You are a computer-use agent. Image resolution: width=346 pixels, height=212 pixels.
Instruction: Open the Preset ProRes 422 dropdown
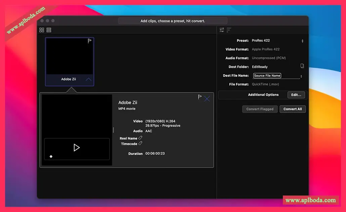pyautogui.click(x=302, y=41)
